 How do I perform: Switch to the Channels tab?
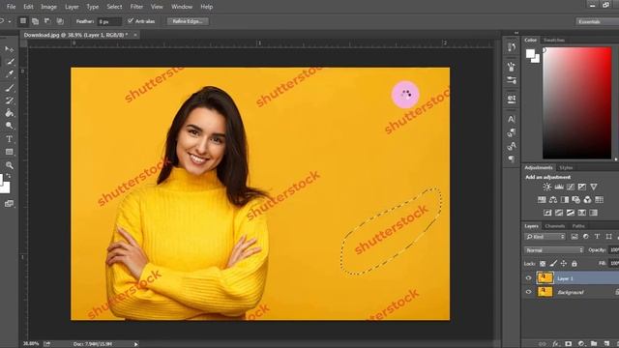[554, 226]
